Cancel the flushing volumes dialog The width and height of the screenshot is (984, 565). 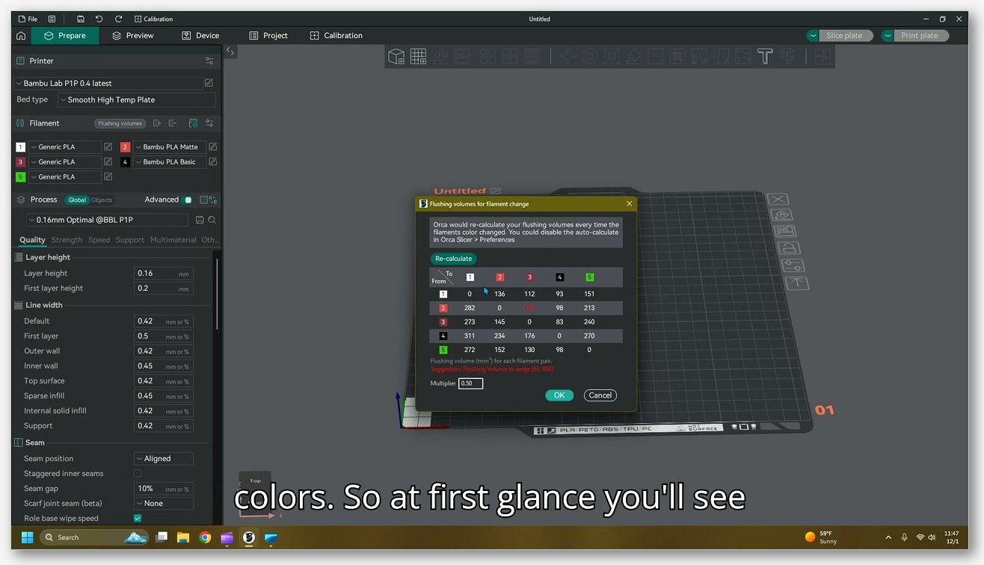pos(600,395)
